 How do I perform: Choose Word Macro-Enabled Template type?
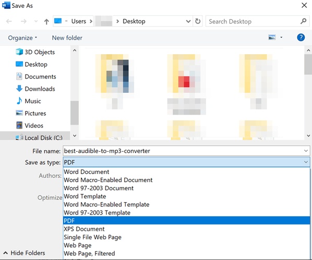(187, 204)
